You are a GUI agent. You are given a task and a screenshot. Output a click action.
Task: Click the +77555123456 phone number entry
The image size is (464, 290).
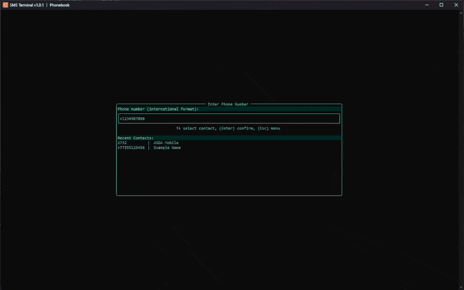(x=131, y=148)
